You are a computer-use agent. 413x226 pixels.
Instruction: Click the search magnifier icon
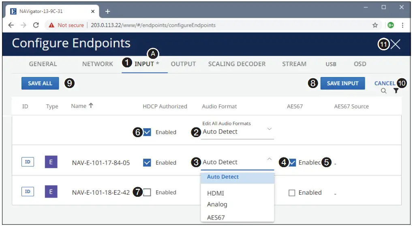click(x=384, y=91)
